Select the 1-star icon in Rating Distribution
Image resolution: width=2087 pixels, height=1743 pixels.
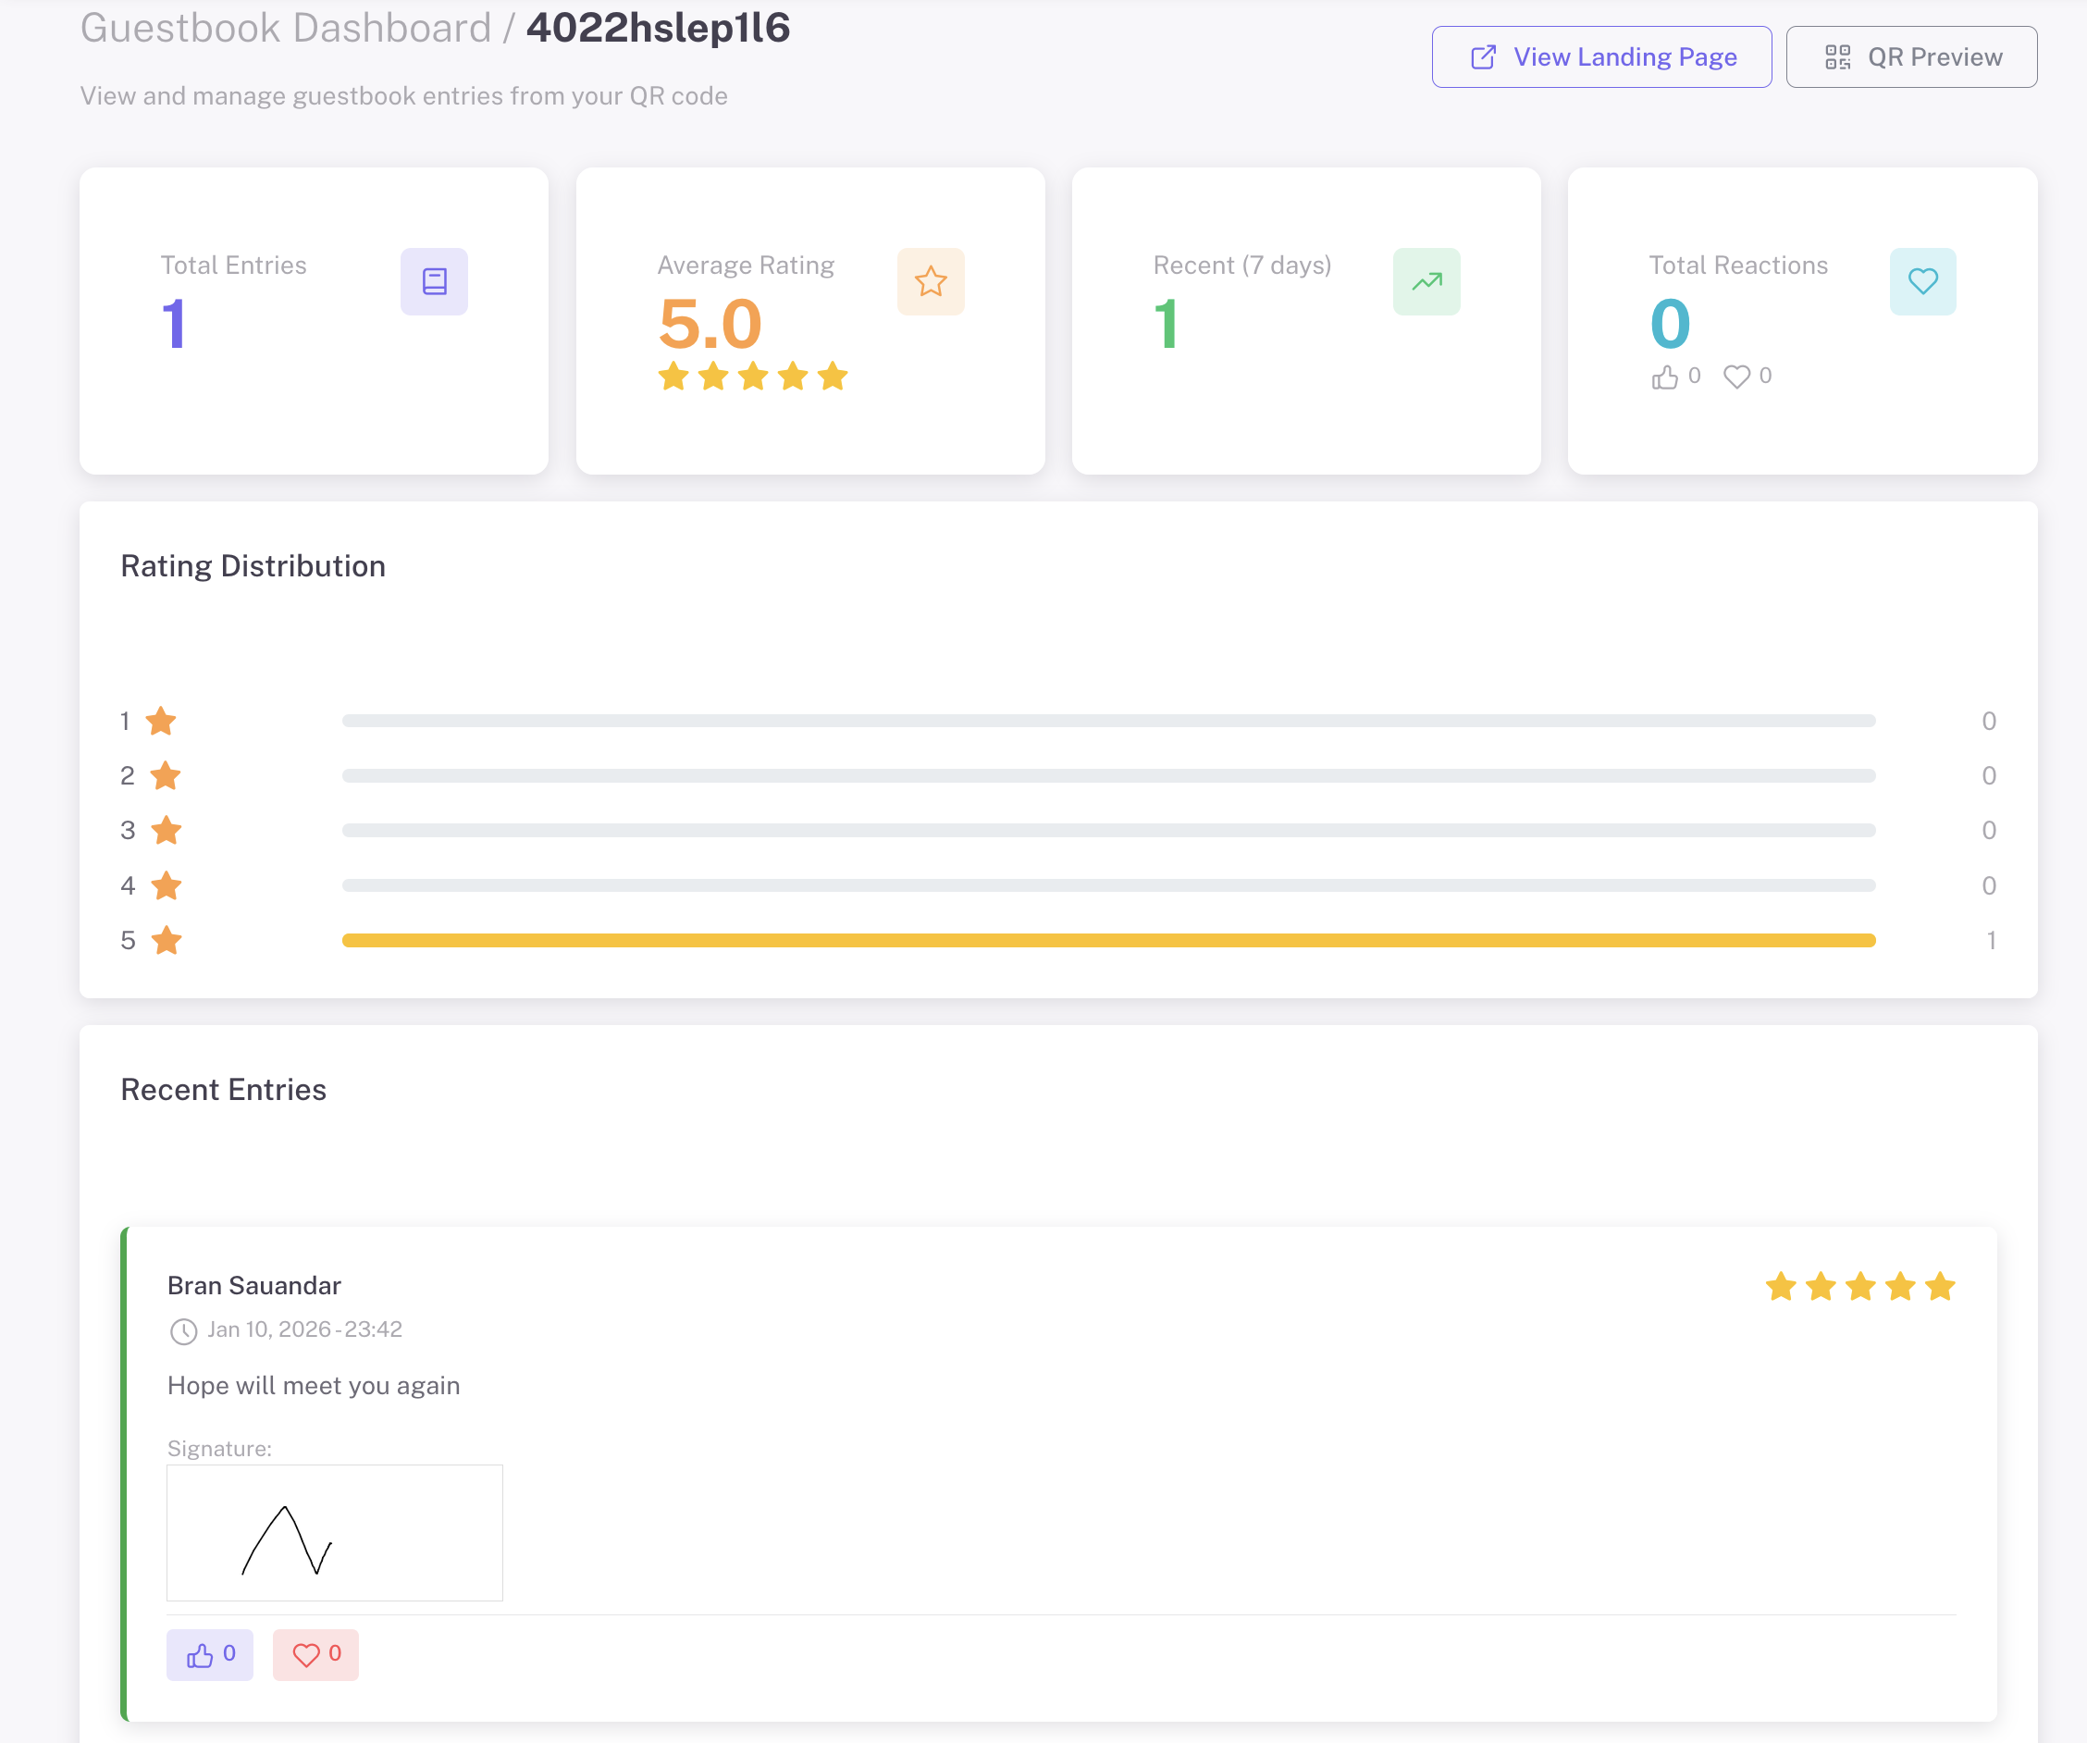[165, 721]
